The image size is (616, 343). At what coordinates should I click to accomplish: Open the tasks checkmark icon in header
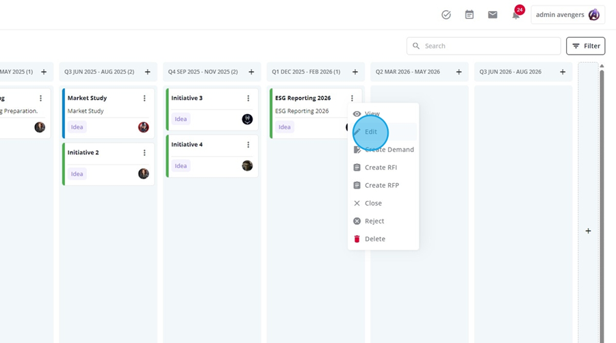click(446, 15)
